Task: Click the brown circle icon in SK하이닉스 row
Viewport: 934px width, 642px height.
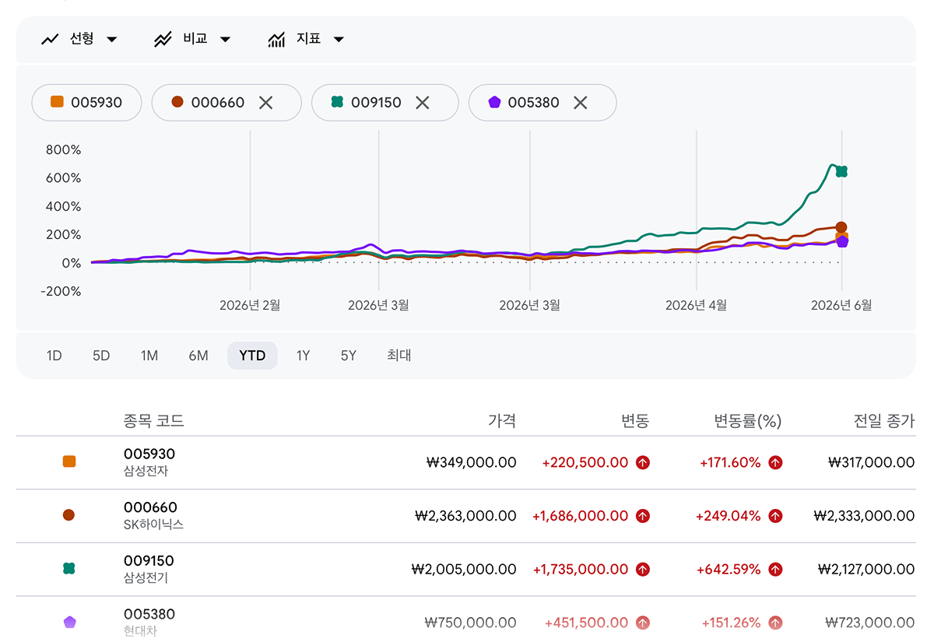Action: (x=68, y=514)
